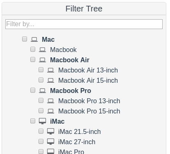Screen dimensions: 170x154
Task: Tick the Macbook checkbox
Action: (33, 49)
